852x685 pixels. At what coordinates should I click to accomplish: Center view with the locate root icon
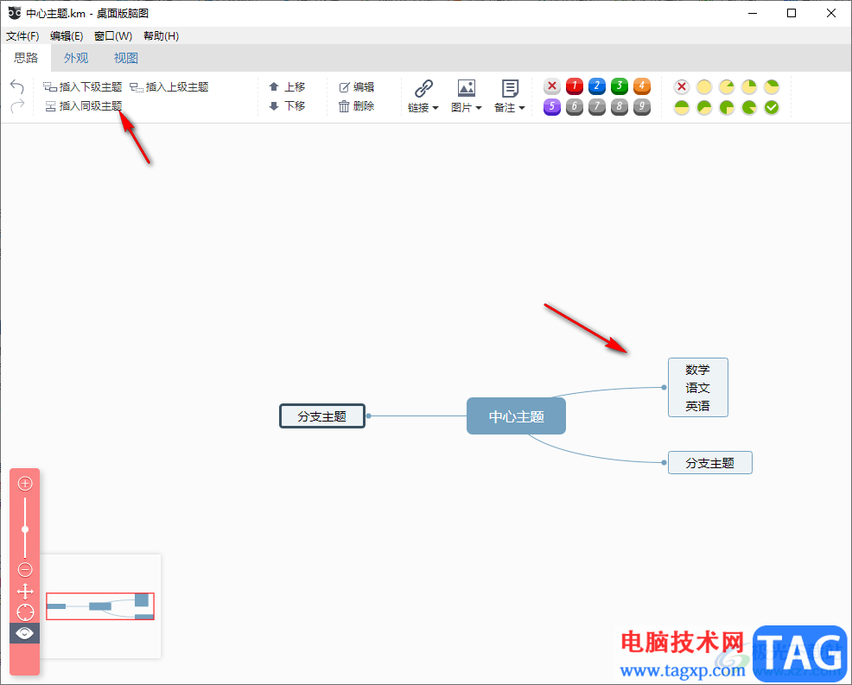tap(25, 612)
